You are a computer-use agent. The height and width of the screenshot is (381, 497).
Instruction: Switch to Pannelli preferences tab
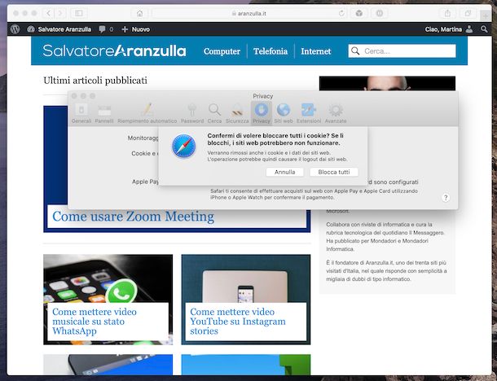click(104, 113)
